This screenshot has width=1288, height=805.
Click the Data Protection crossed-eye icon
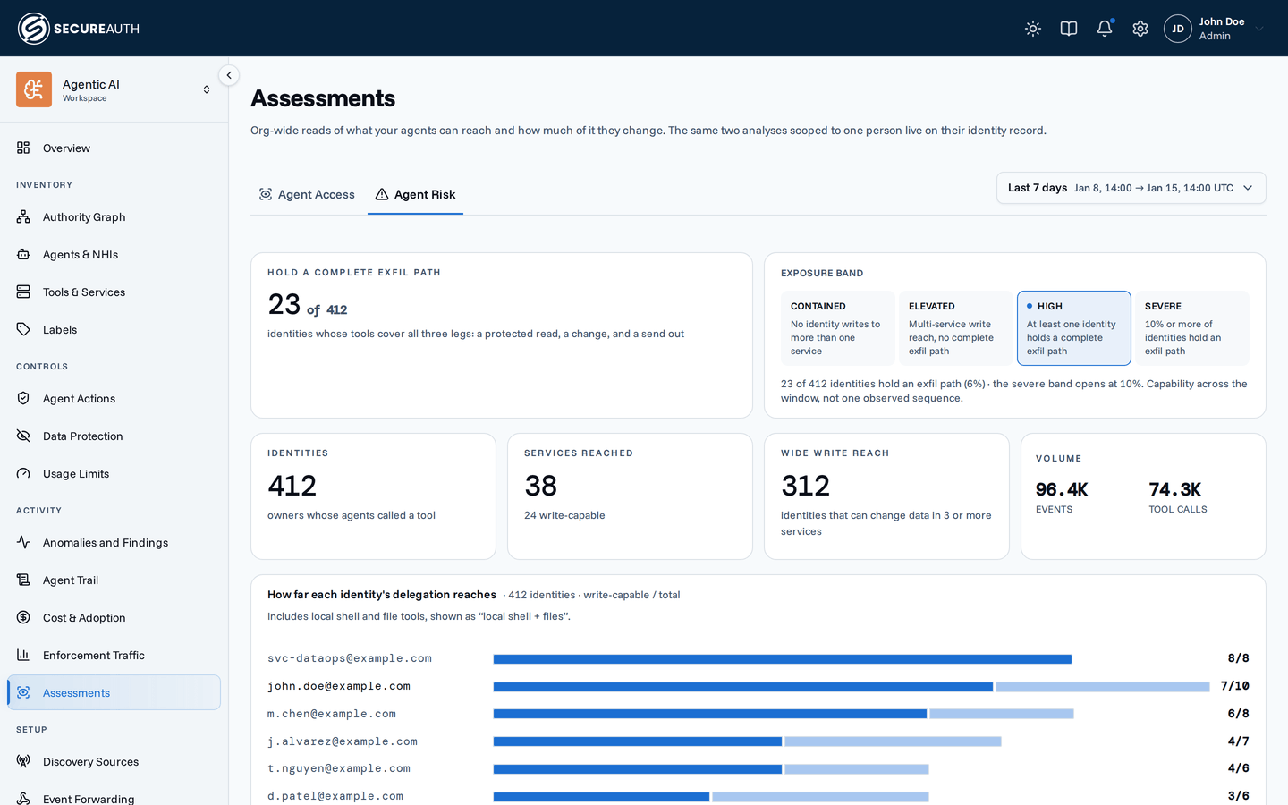click(x=23, y=436)
